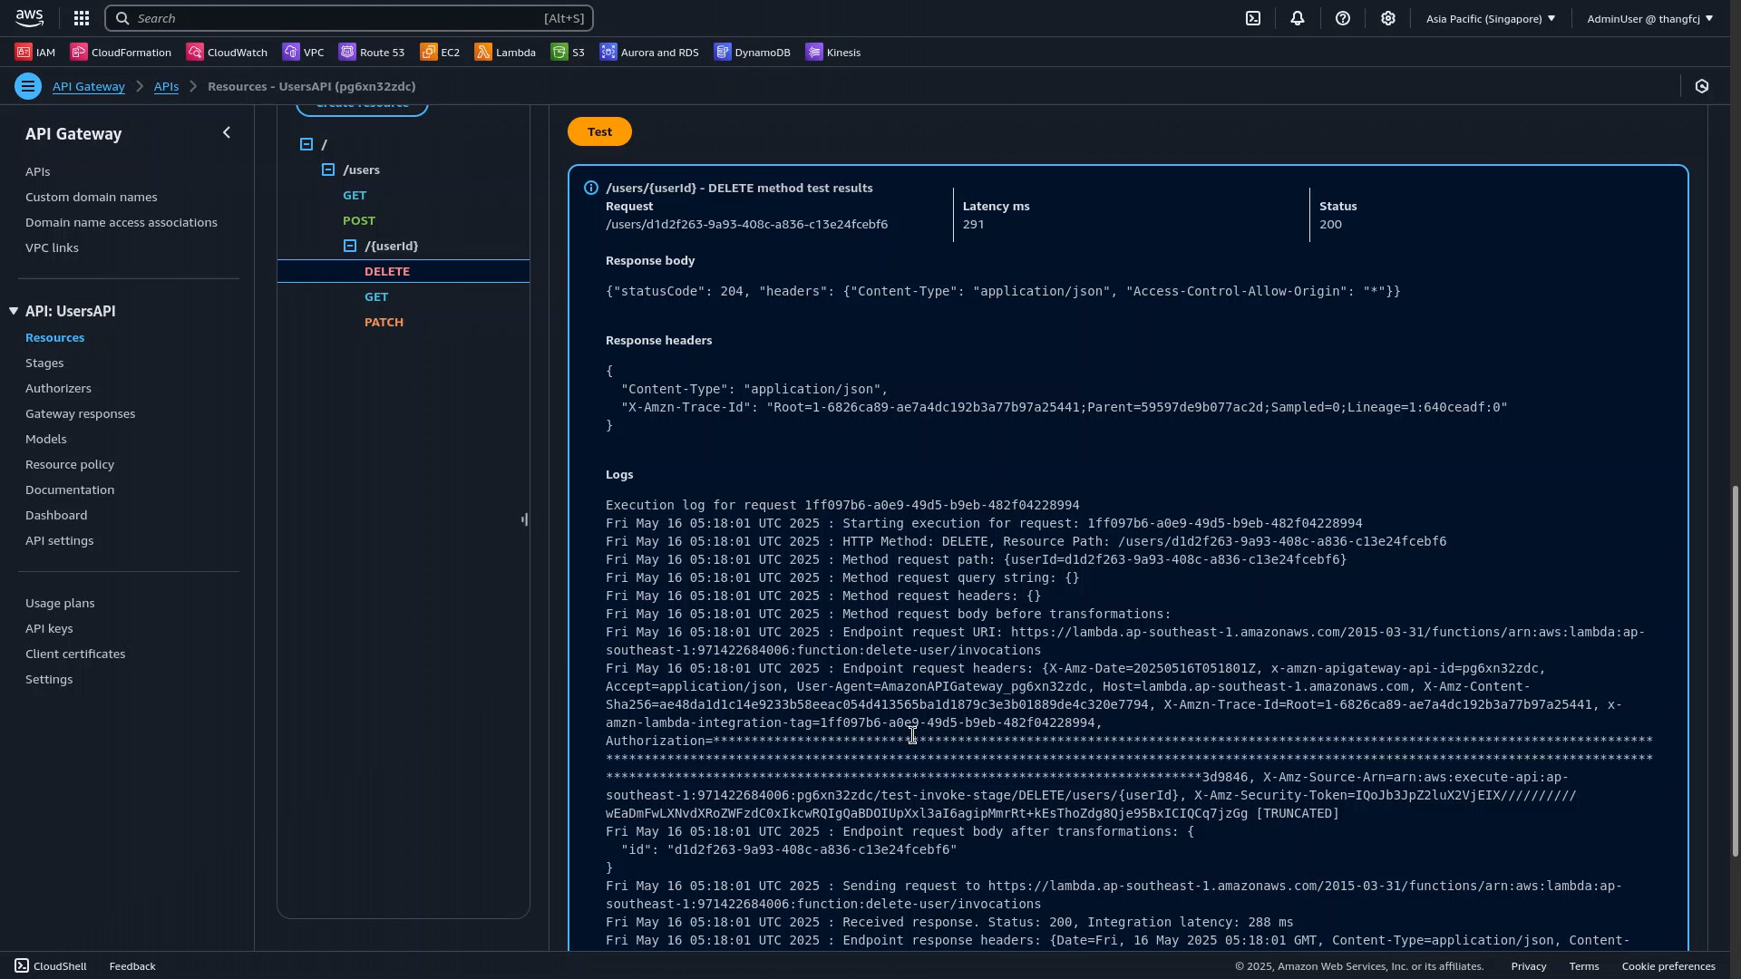Click the page vertical scrollbar thumb
This screenshot has width=1741, height=979.
(x=1736, y=671)
